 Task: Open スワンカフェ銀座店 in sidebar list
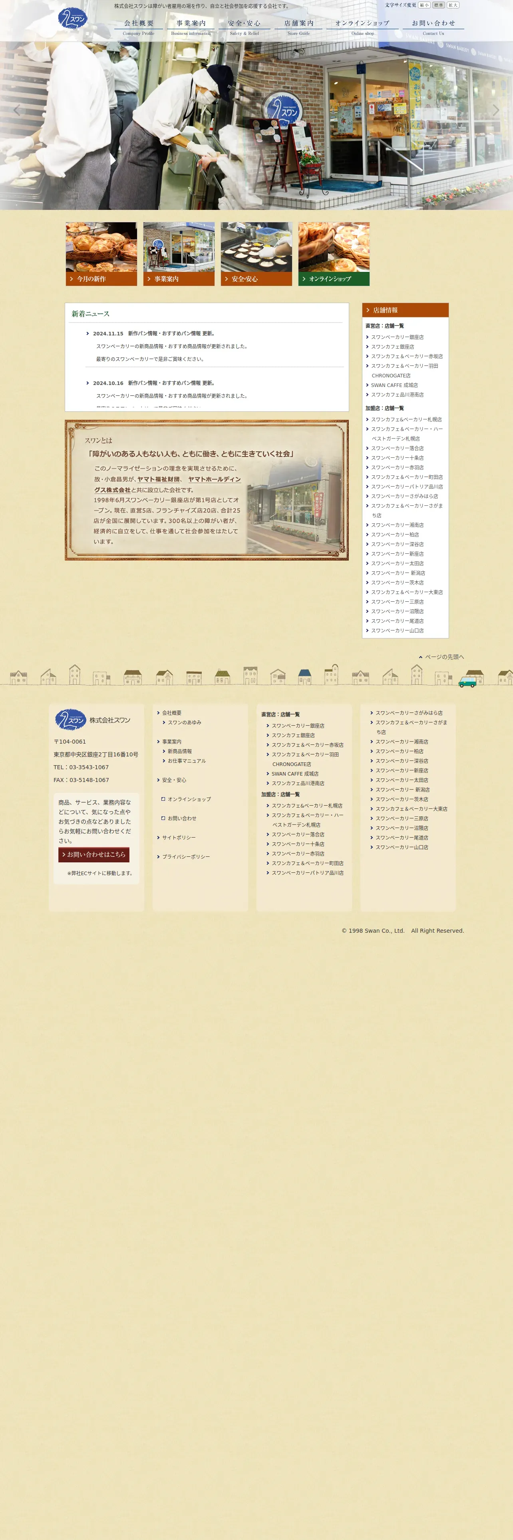pyautogui.click(x=392, y=347)
